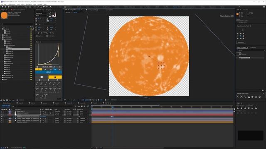
Task: Select the Zoom magnifier tool
Action: point(11,7)
